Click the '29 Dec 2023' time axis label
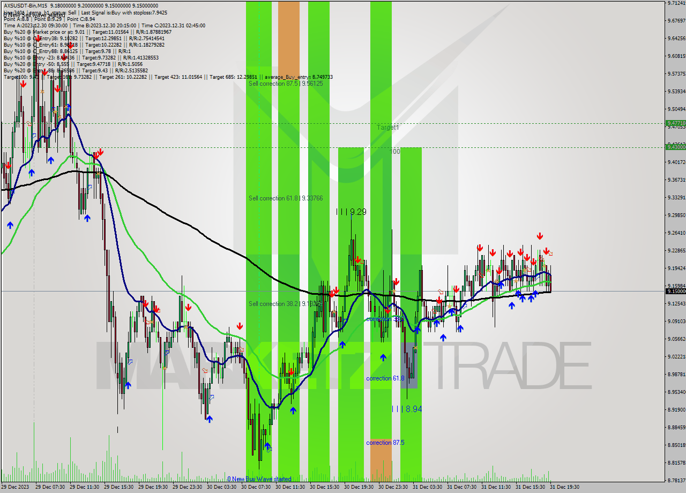Image resolution: width=686 pixels, height=493 pixels. [x=15, y=488]
